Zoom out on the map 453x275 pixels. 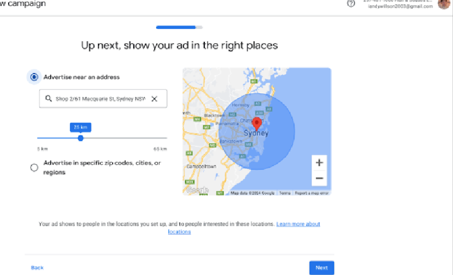click(x=319, y=178)
